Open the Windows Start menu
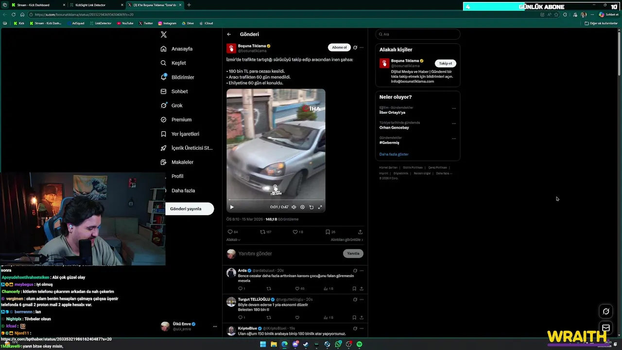Image resolution: width=622 pixels, height=350 pixels. click(x=263, y=344)
